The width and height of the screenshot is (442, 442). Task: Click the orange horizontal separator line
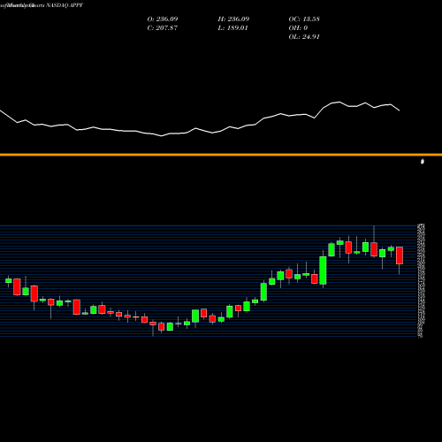pyautogui.click(x=221, y=155)
